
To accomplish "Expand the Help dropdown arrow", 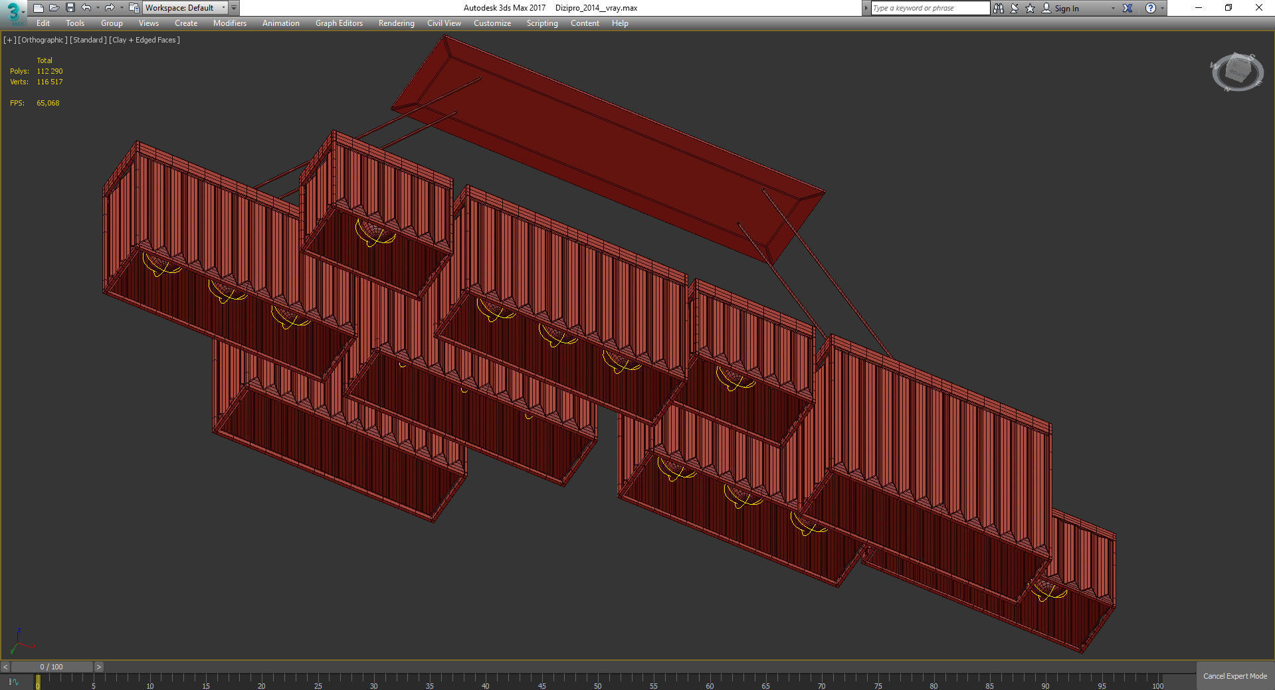I will coord(1162,8).
